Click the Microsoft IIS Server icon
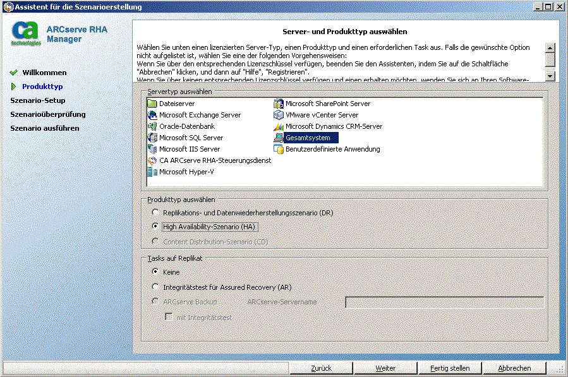This screenshot has width=568, height=377. click(152, 149)
